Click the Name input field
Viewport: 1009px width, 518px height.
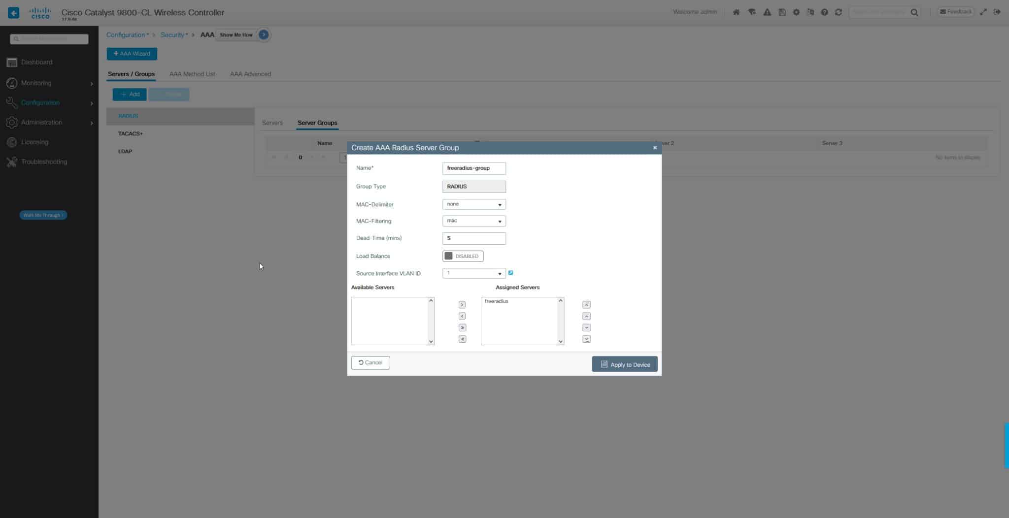click(x=474, y=168)
